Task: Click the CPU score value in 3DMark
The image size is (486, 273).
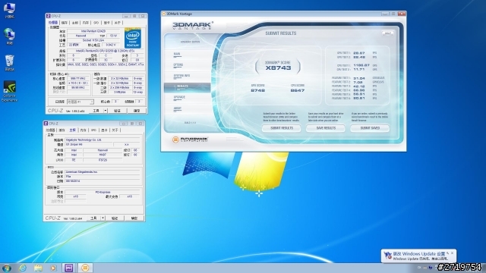Action: (298, 90)
